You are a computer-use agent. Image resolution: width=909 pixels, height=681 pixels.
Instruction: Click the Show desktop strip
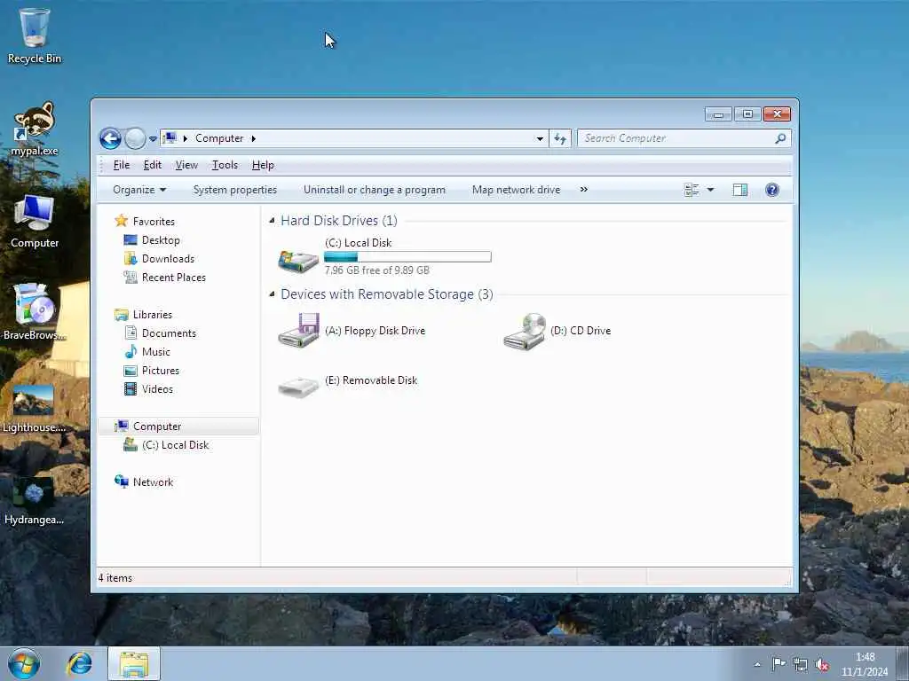coord(902,663)
